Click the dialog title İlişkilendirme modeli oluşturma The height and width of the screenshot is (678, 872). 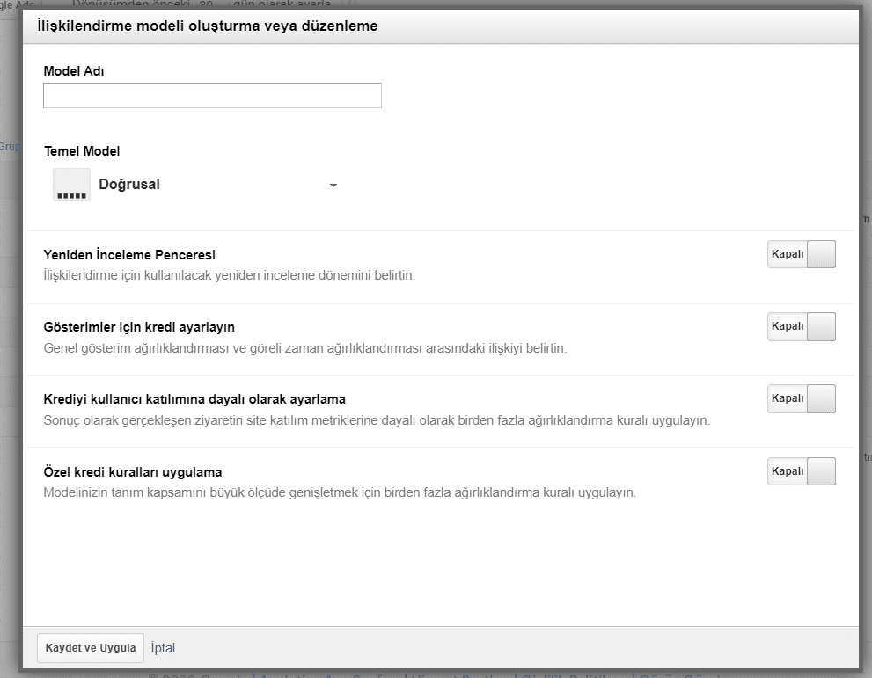(208, 26)
